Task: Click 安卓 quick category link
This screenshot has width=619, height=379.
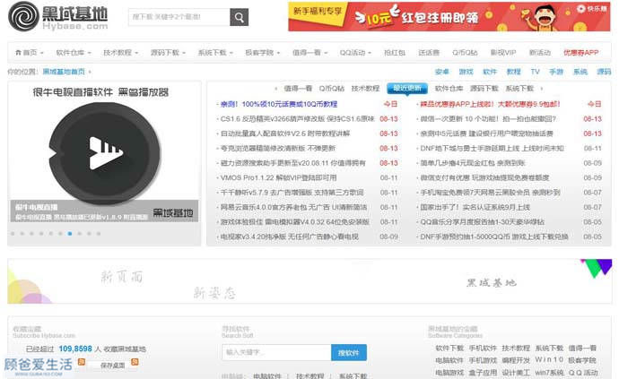Action: [442, 72]
